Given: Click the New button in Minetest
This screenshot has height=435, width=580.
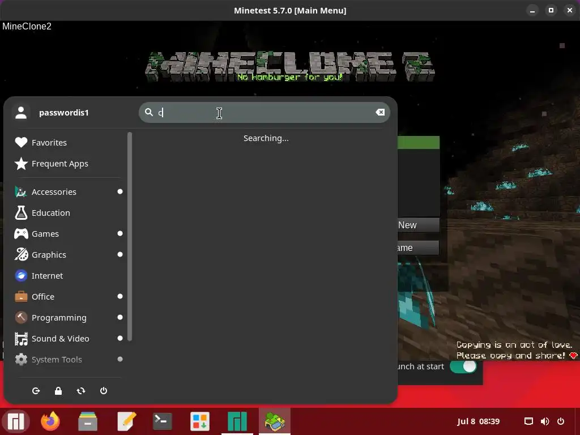Looking at the screenshot, I should (419, 225).
